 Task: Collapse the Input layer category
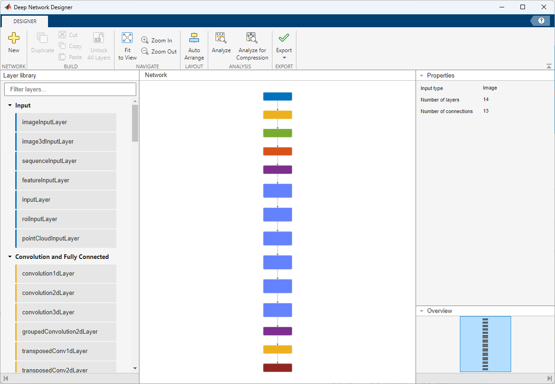tap(10, 106)
